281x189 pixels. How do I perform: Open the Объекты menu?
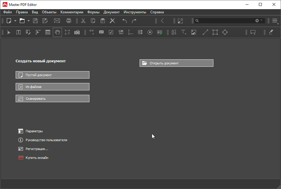49,12
